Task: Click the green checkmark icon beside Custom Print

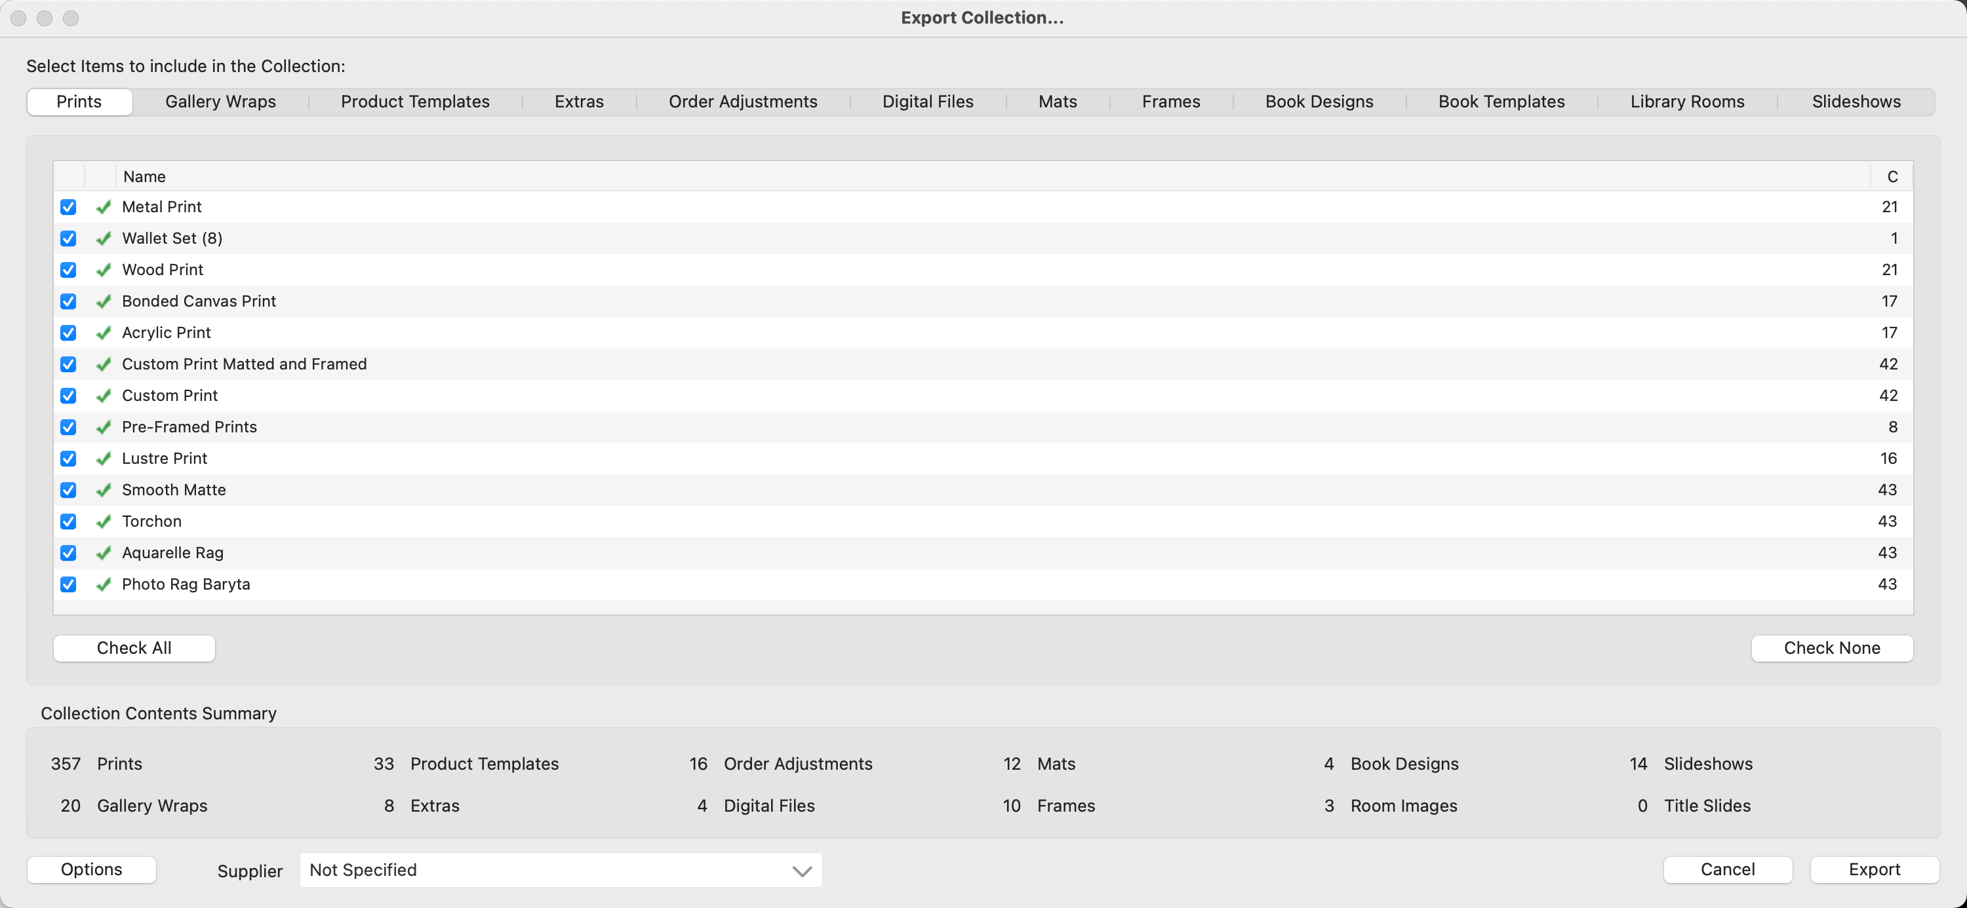Action: tap(104, 395)
